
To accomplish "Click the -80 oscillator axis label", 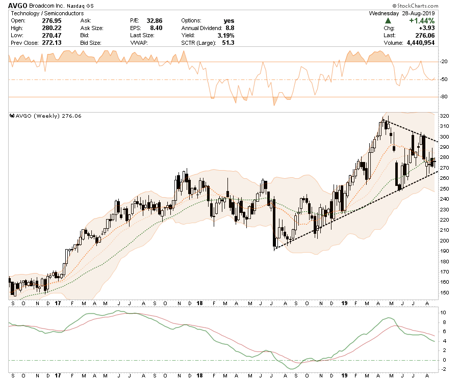I will [444, 97].
